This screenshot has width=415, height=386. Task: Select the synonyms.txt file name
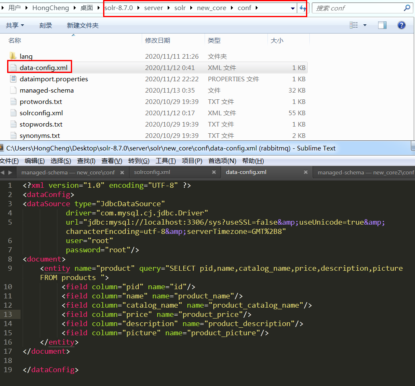(40, 135)
